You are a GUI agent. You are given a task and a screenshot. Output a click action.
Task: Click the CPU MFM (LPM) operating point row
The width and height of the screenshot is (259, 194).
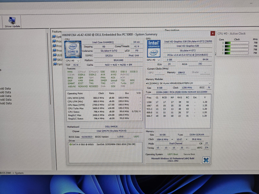(x=104, y=98)
